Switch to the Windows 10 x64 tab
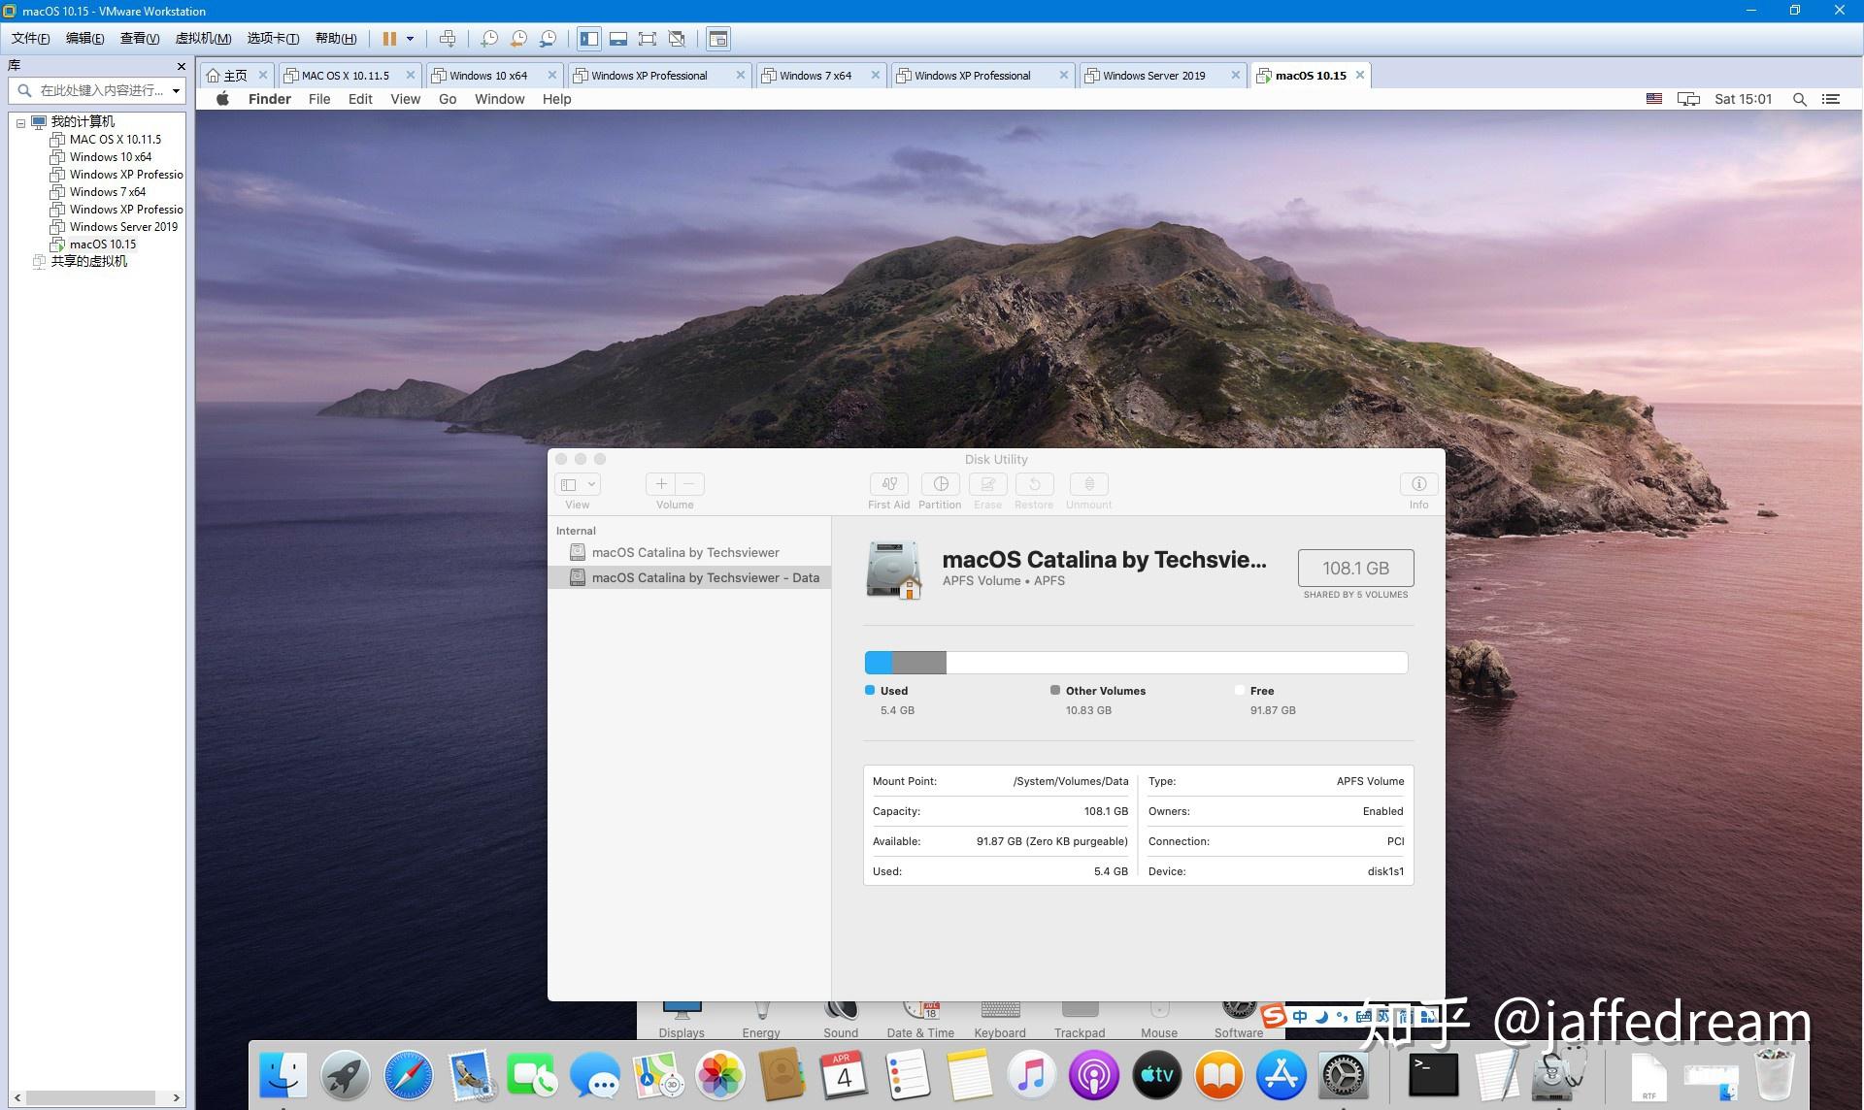Viewport: 1864px width, 1110px height. tap(487, 76)
